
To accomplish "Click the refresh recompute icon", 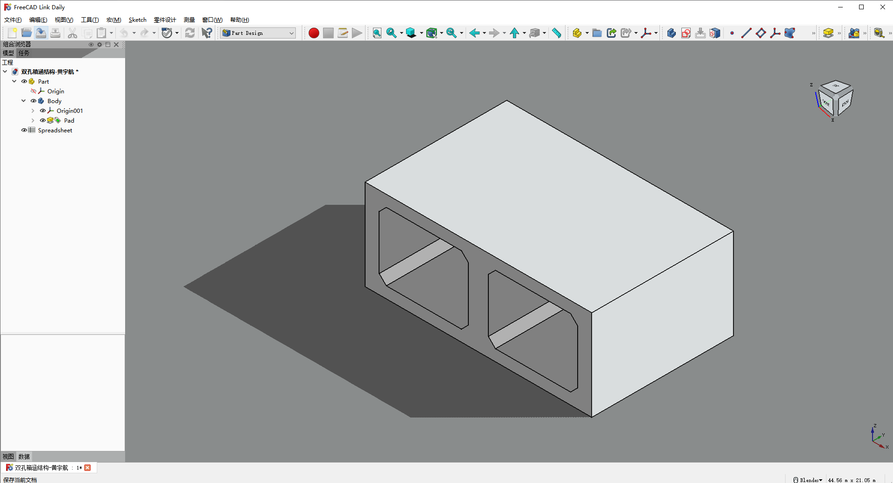I will (x=190, y=33).
